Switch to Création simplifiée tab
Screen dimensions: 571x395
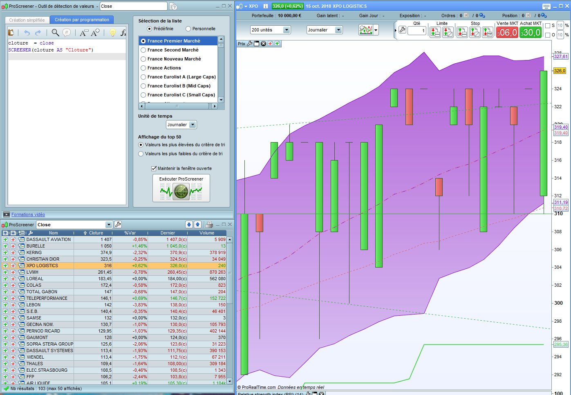tap(27, 20)
